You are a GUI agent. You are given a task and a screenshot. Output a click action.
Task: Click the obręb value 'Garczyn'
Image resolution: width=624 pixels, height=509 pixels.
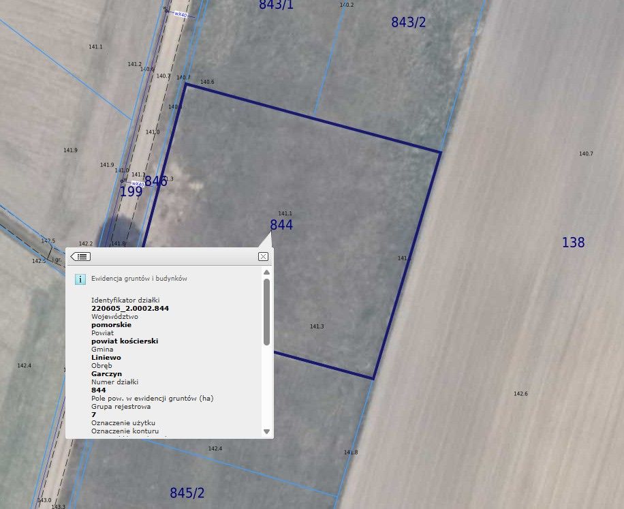click(107, 373)
